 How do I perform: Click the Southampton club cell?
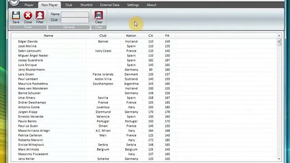103,84
